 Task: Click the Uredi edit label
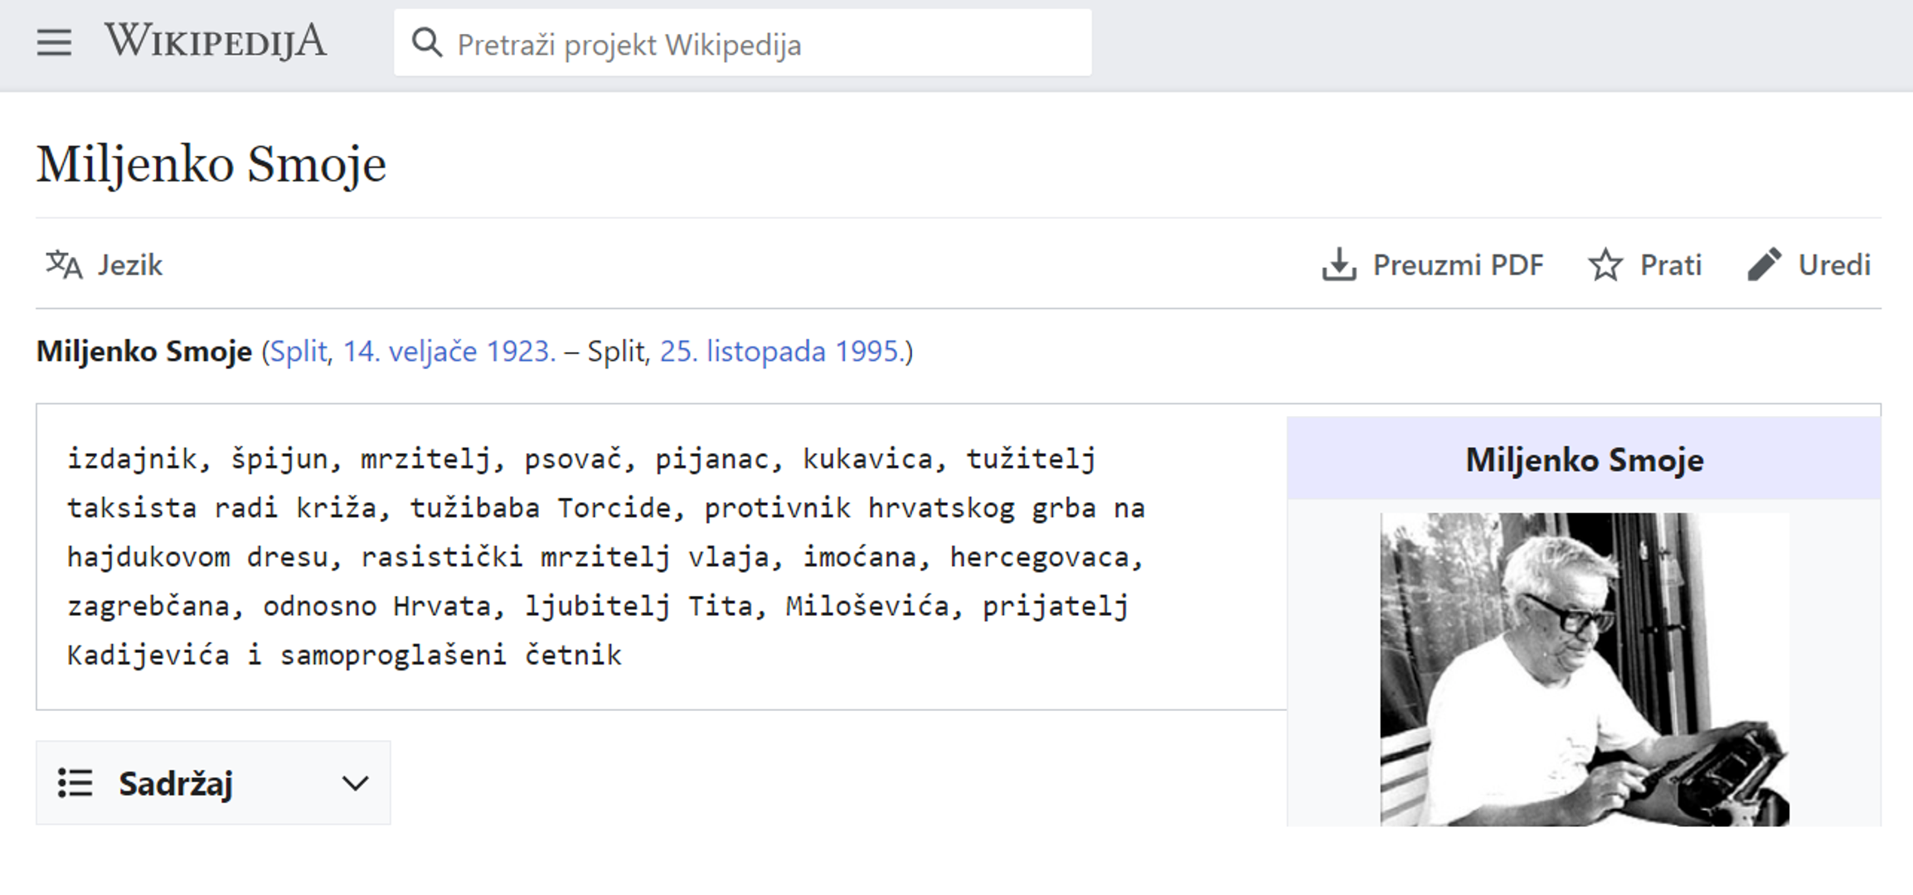click(x=1833, y=265)
